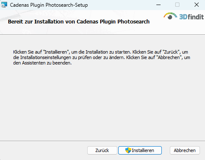This screenshot has width=205, height=160.
Task: Go back using the Zurück button
Action: point(102,150)
